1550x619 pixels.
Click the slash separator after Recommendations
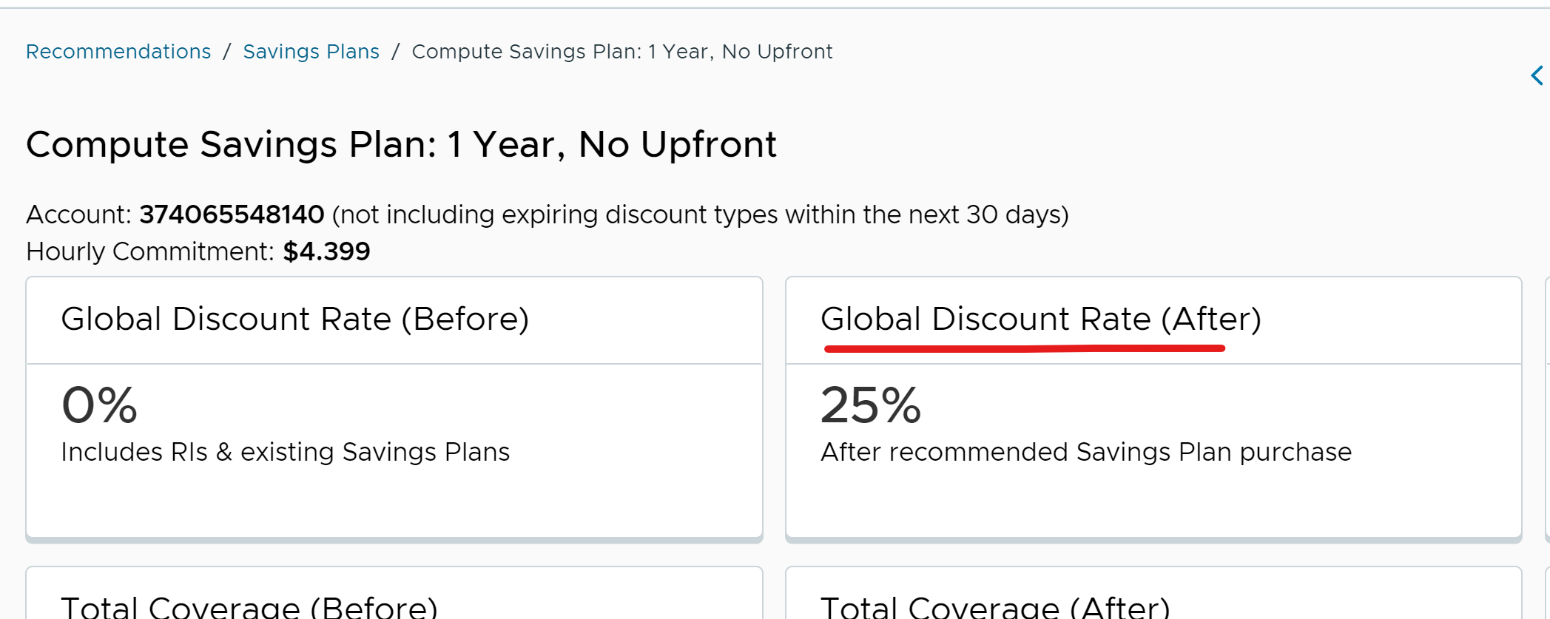227,52
